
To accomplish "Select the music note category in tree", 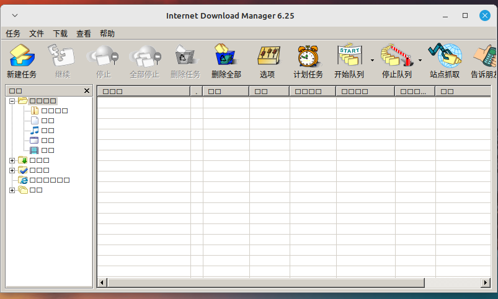I will [x=35, y=130].
